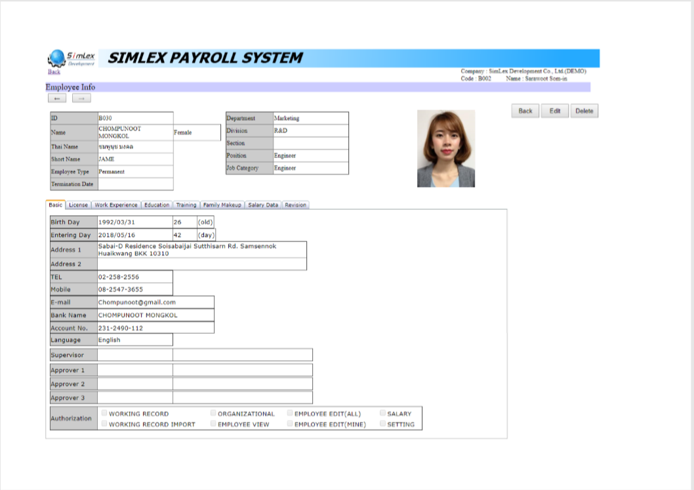Open the Salary Data tab

[262, 205]
